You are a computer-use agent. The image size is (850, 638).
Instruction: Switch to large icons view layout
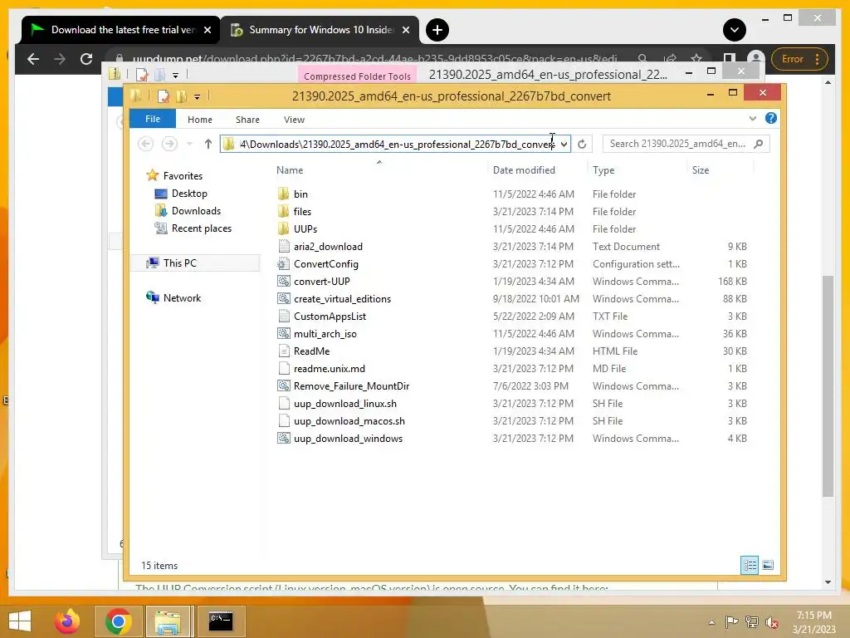click(768, 565)
